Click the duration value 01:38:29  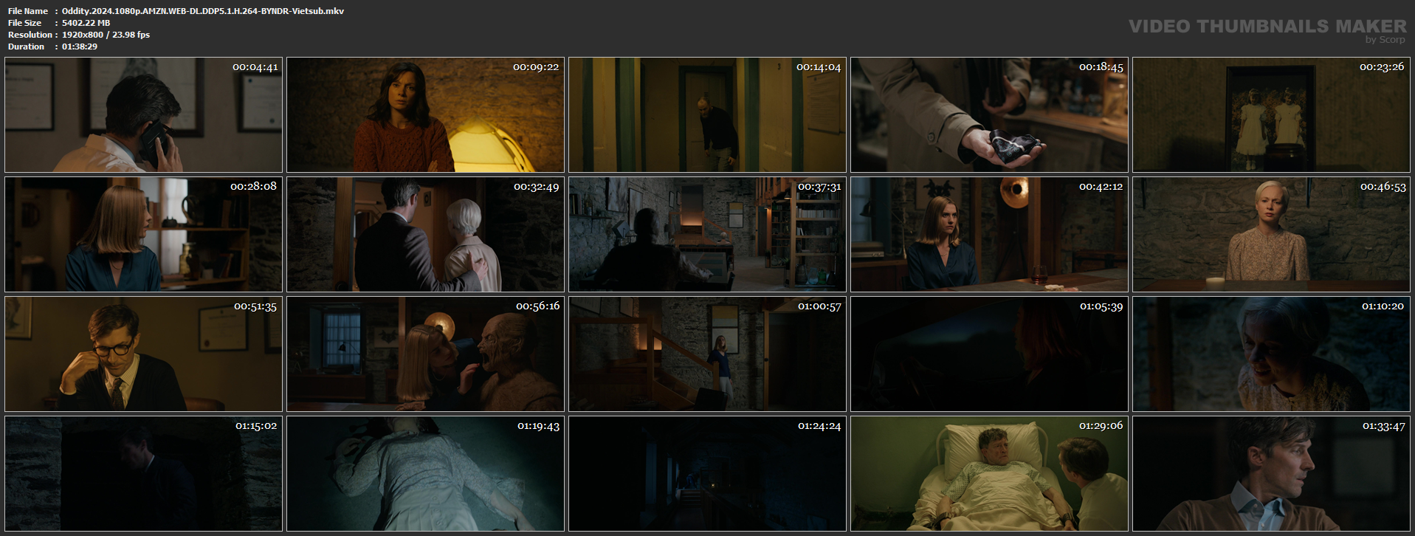click(80, 47)
